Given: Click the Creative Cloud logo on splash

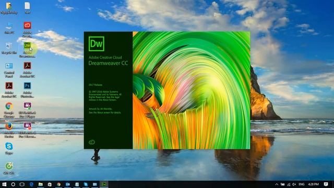Looking at the screenshot, I should 92,142.
